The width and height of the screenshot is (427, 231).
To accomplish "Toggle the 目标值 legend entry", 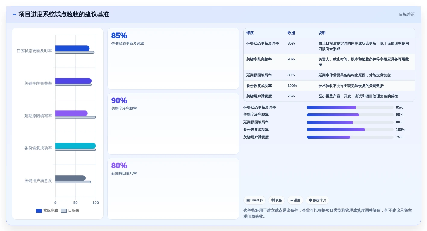I will pyautogui.click(x=70, y=211).
